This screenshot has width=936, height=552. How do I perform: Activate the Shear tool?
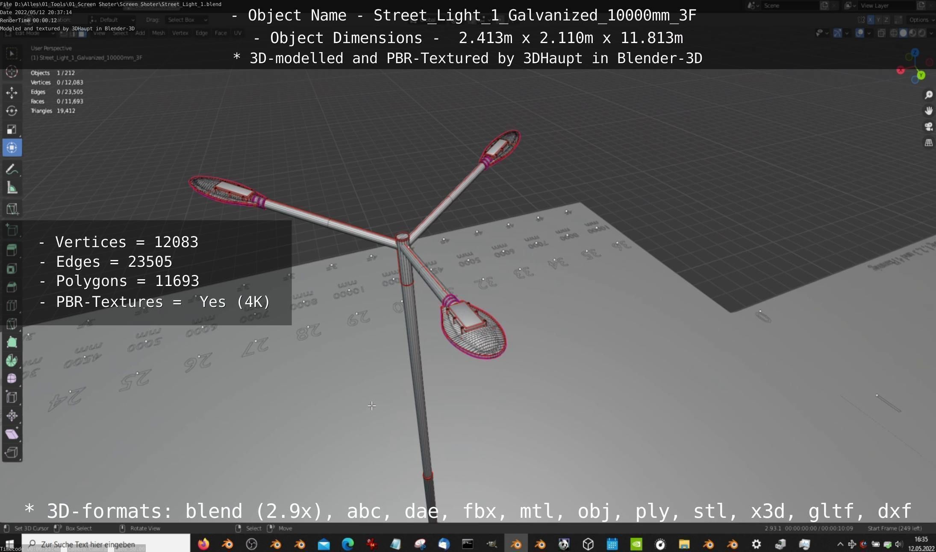[x=12, y=434]
